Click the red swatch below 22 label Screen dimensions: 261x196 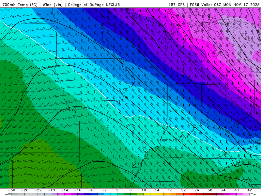(187, 194)
